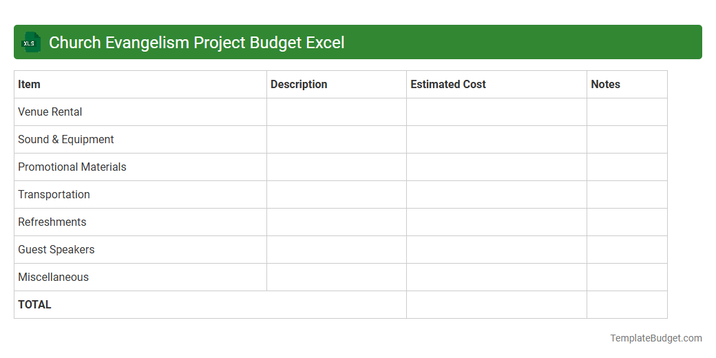Click the Refreshments row label
716x358 pixels.
coord(52,222)
